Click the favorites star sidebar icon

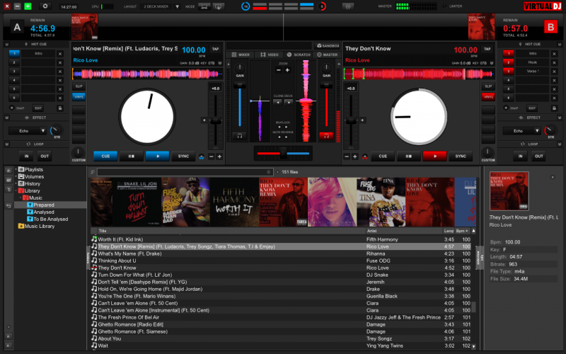[8, 170]
